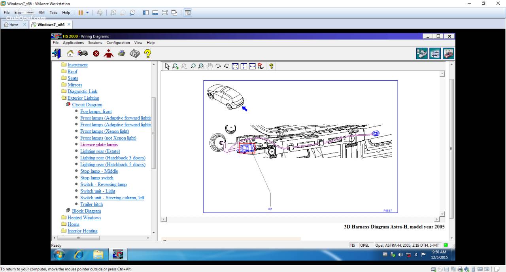
Task: Open Front lamps (Xenon light) link
Action: pyautogui.click(x=105, y=131)
